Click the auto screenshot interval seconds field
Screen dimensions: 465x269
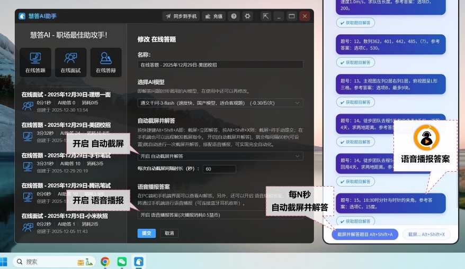click(219, 169)
